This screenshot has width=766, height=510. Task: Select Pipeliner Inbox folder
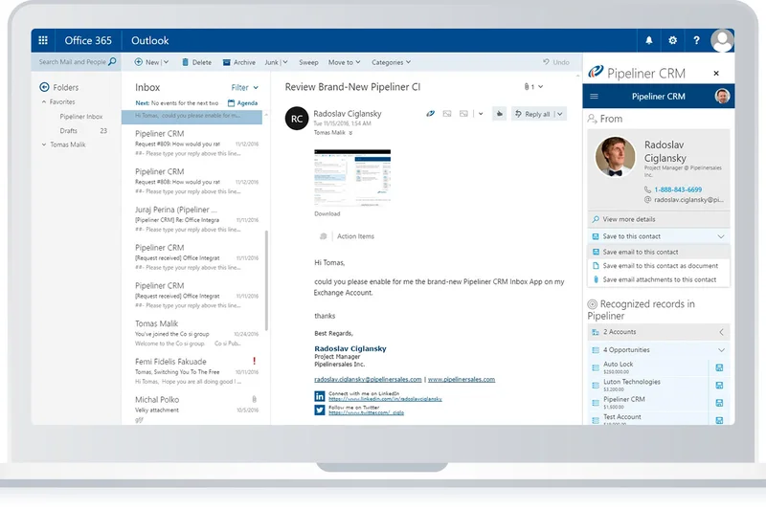point(81,117)
